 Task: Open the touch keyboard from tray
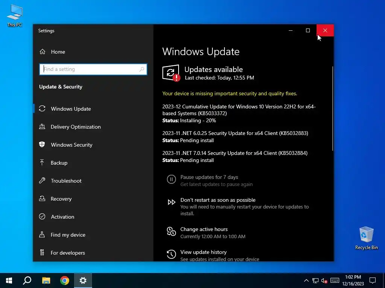(x=335, y=280)
